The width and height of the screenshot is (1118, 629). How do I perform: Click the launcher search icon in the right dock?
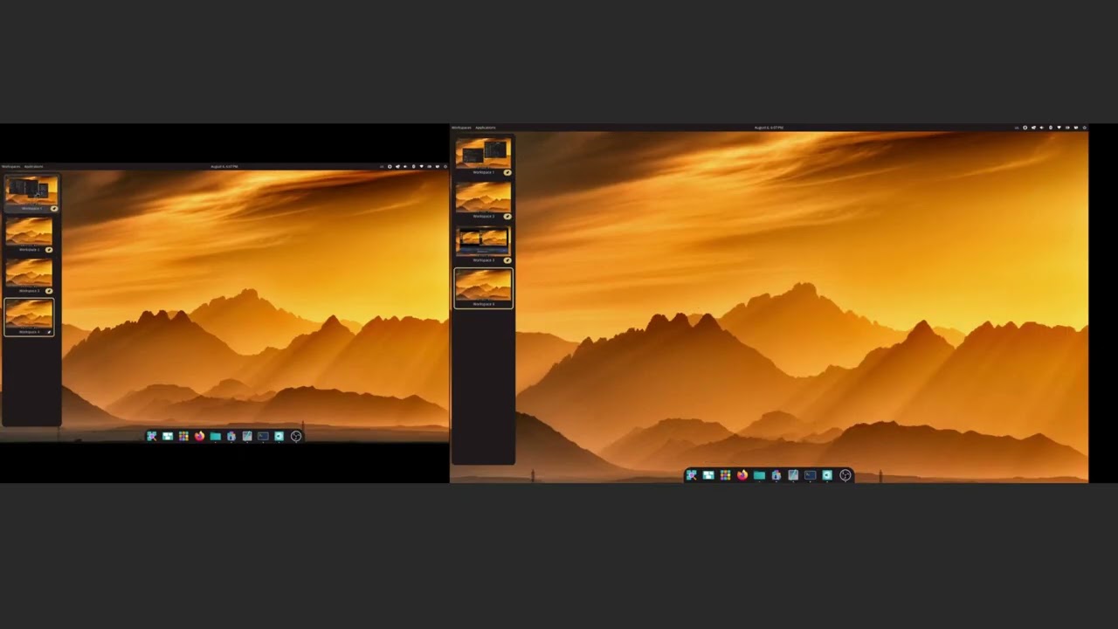(x=691, y=475)
